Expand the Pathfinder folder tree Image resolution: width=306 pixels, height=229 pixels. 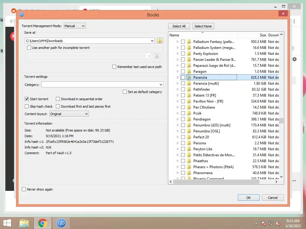[178, 89]
